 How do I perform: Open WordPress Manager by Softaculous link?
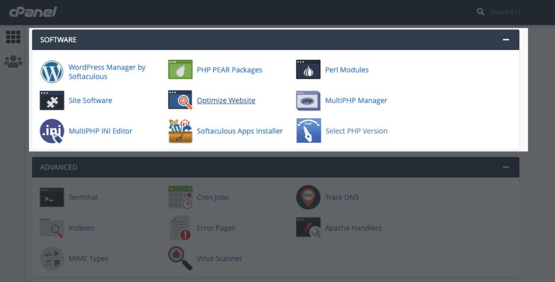107,72
